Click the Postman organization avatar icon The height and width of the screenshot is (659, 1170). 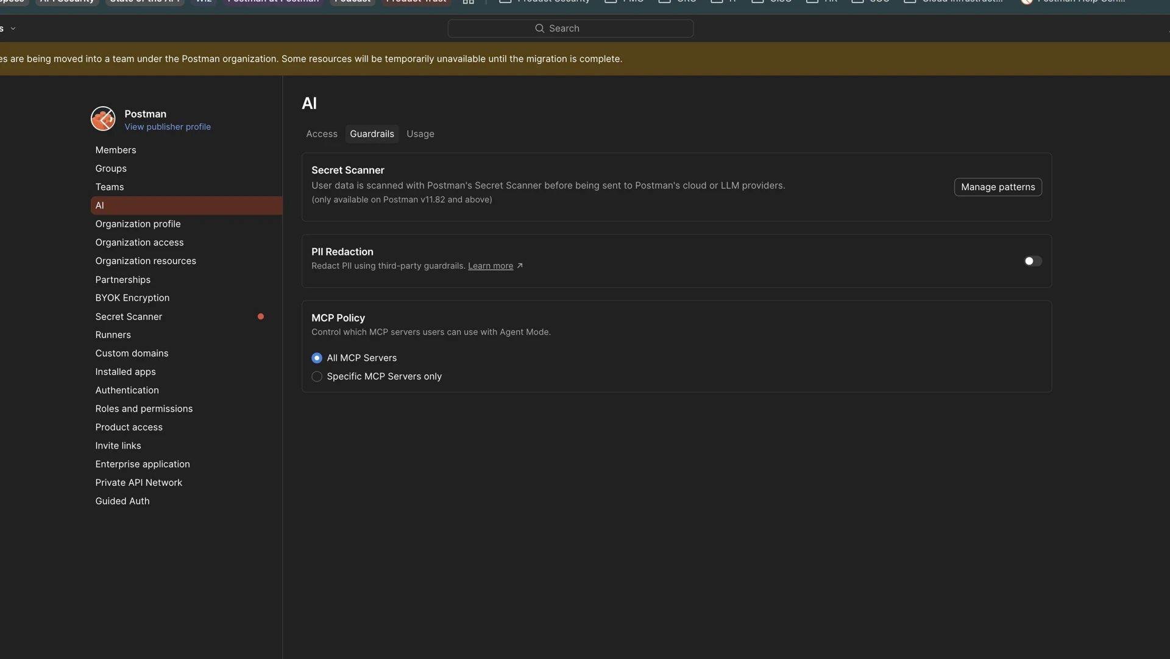click(102, 119)
